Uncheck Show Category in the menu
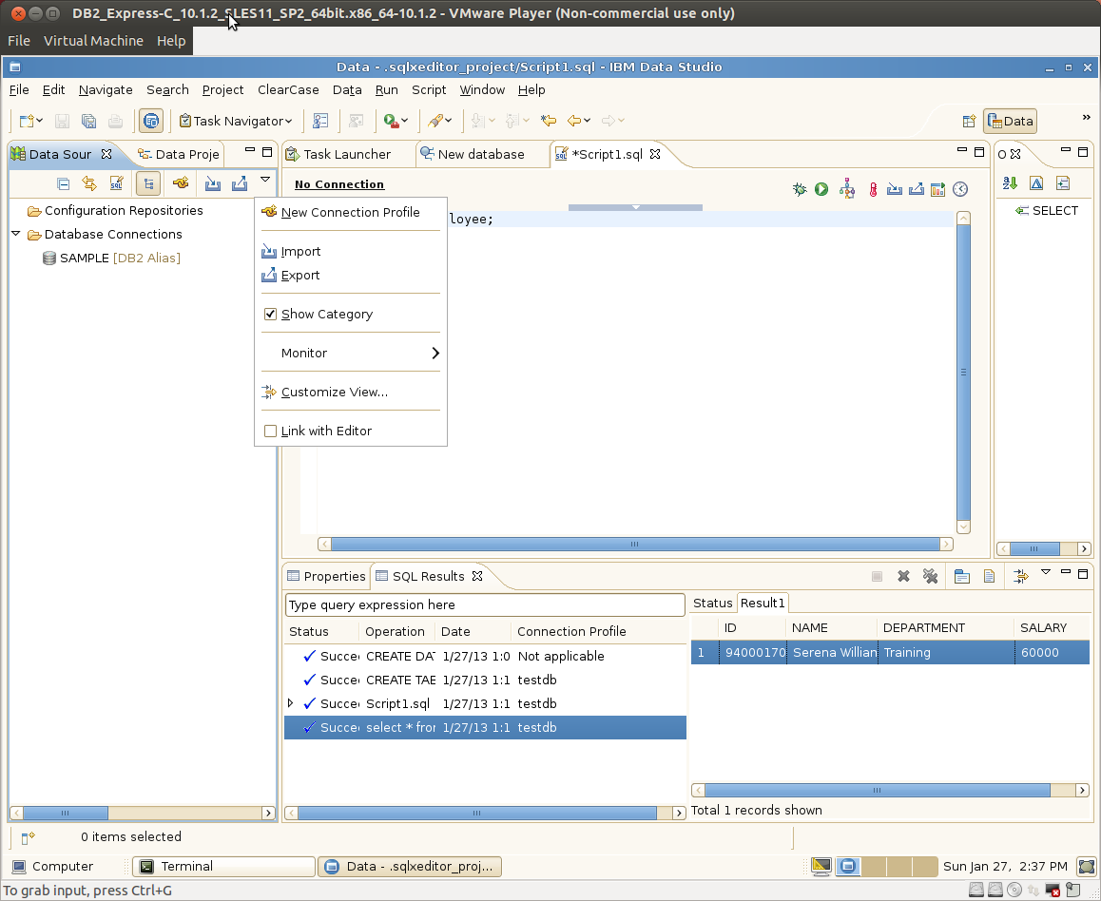Screen dimensions: 1101x901 coord(271,314)
